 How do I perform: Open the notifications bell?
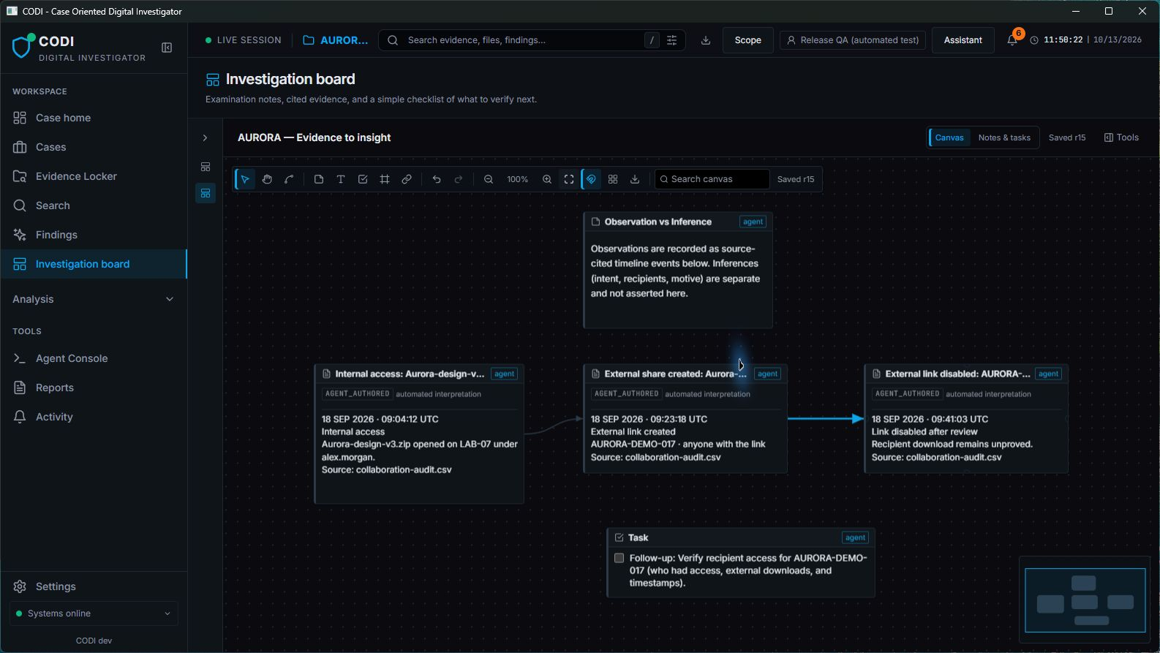pyautogui.click(x=1012, y=40)
